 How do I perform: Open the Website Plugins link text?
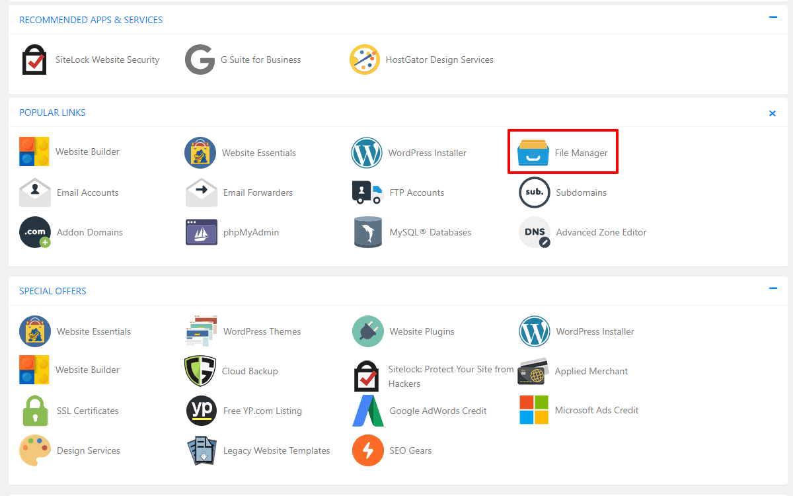pos(422,331)
